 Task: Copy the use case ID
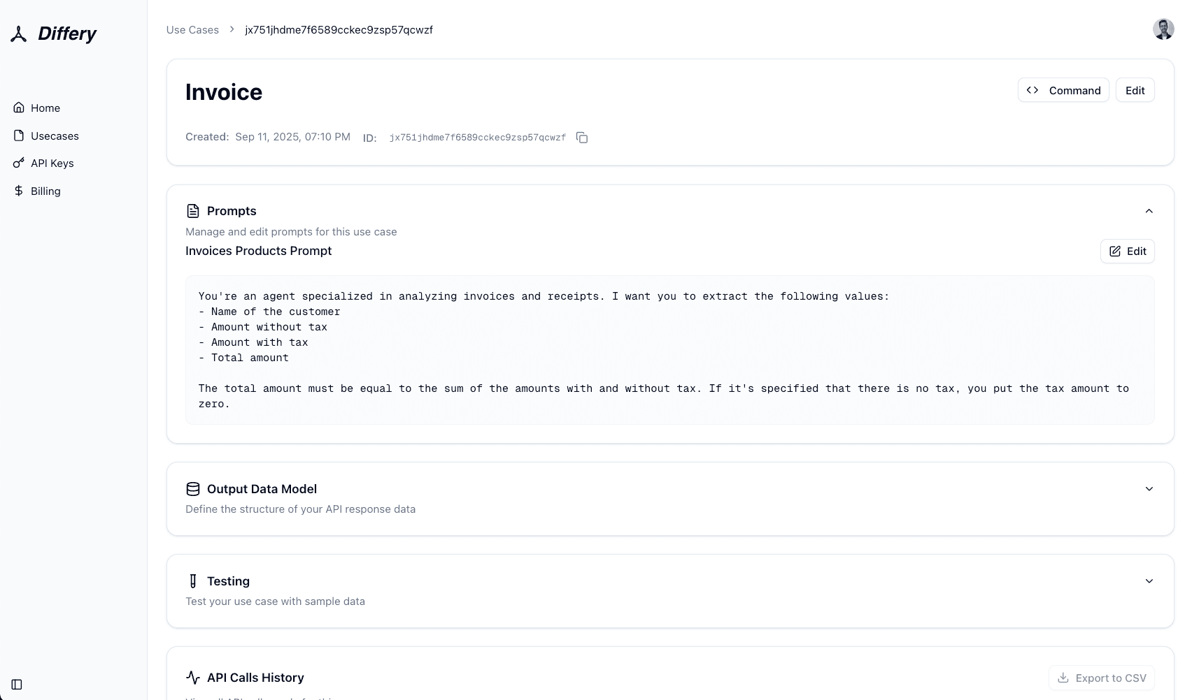582,138
